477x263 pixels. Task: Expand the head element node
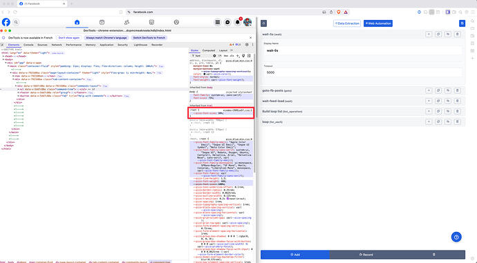[x=3, y=56]
